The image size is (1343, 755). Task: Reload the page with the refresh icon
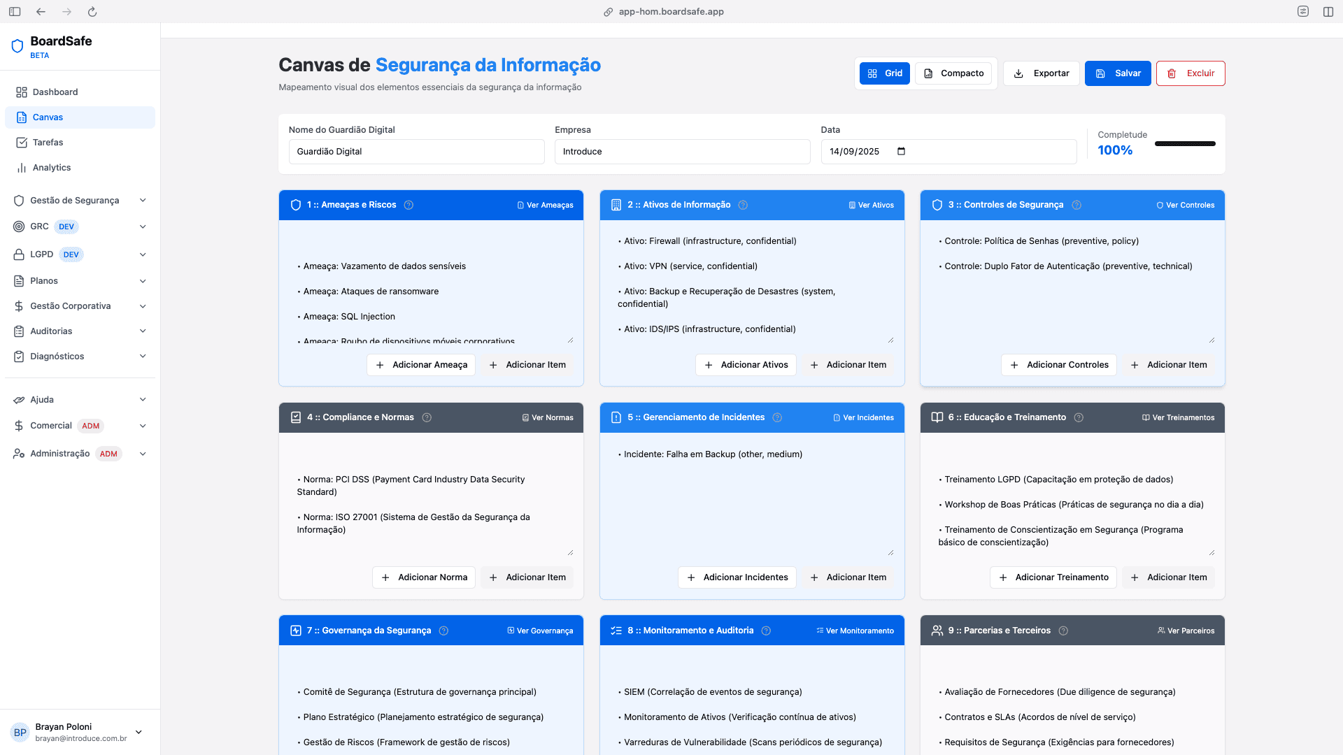[92, 12]
